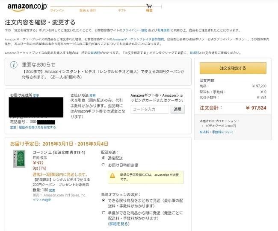Click 変更 next to 支払い方法
Screen dimensions: 278x231
coord(92,95)
